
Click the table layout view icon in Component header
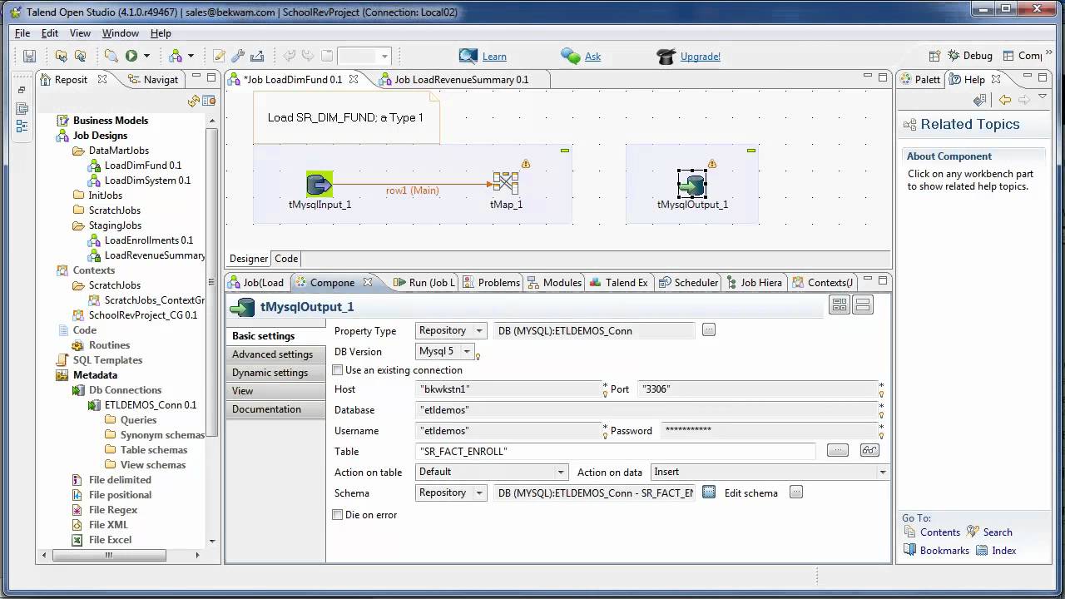[840, 306]
